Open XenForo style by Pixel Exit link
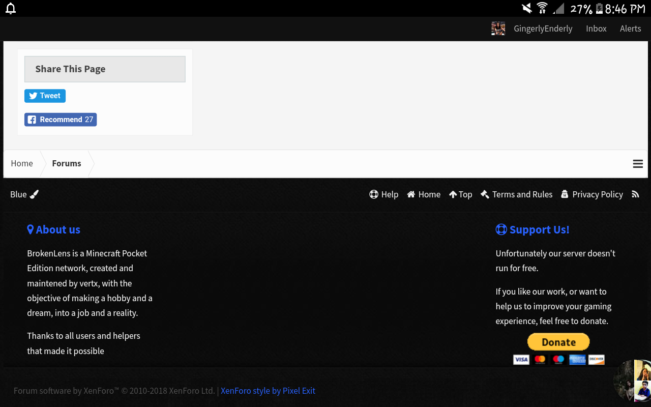The height and width of the screenshot is (407, 651). click(268, 391)
